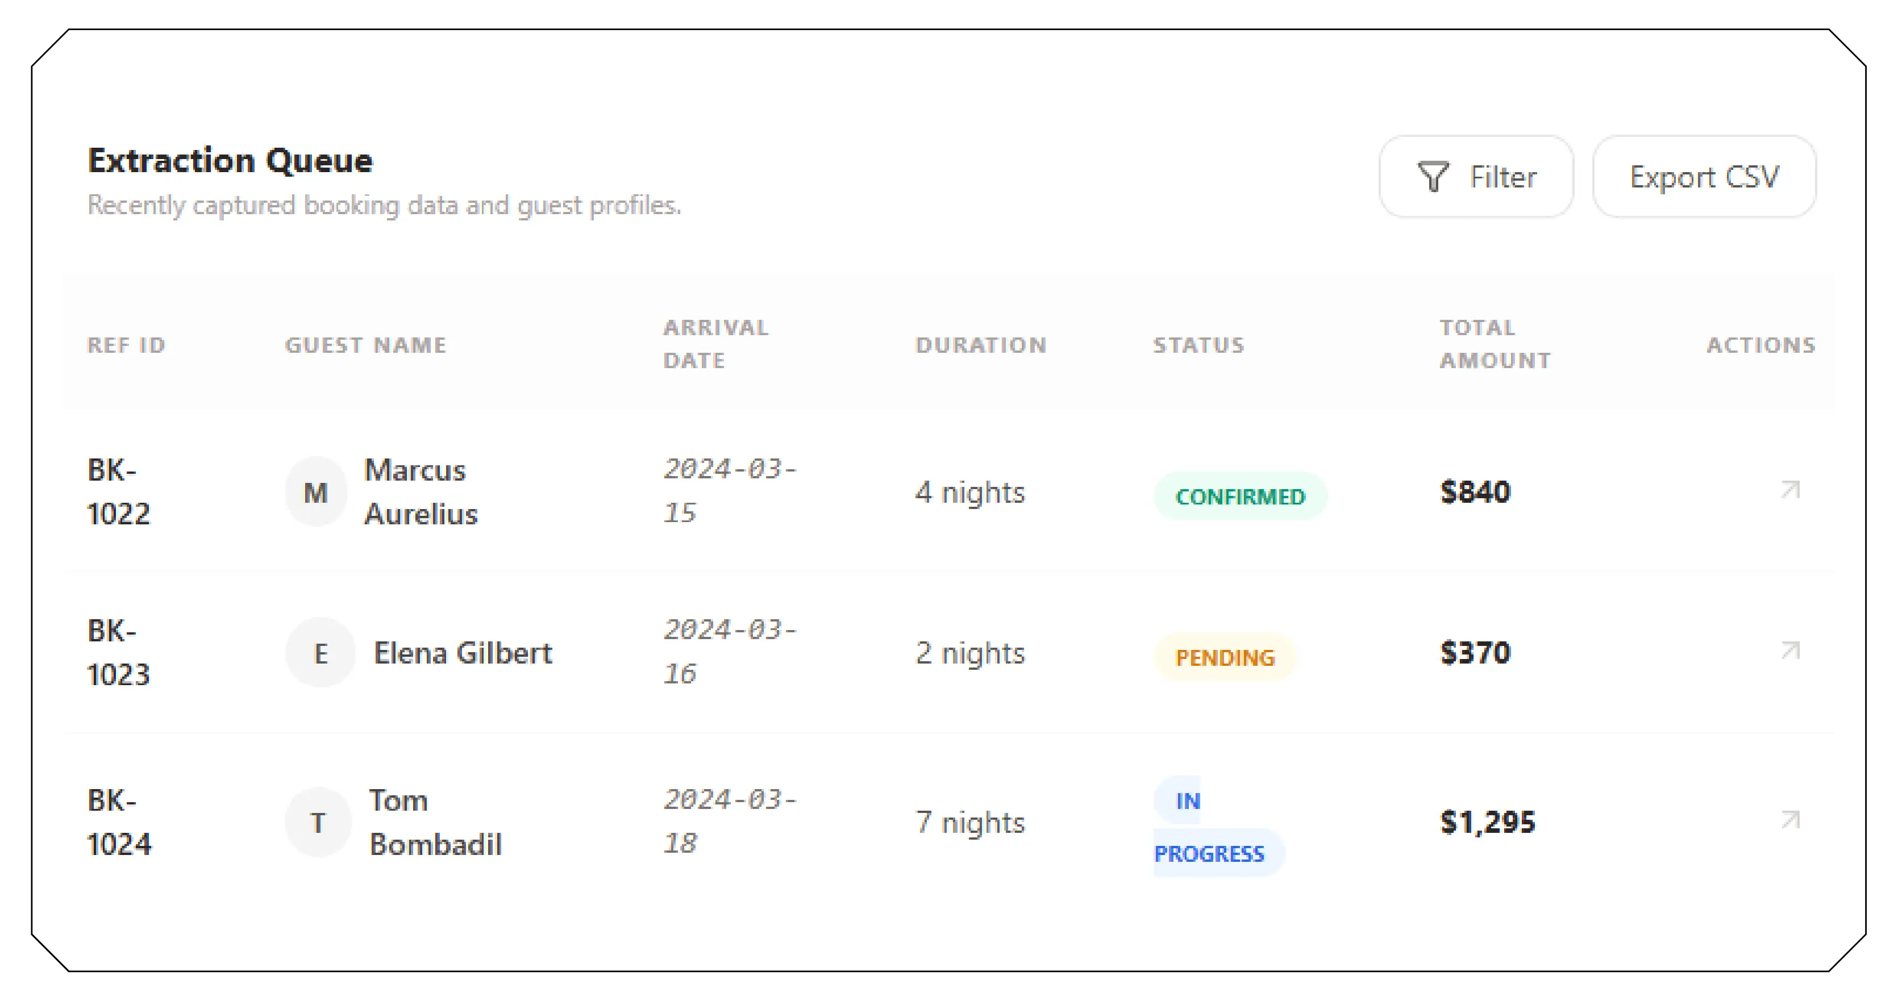Image resolution: width=1898 pixels, height=1001 pixels.
Task: Click the Status column header
Action: pos(1198,345)
